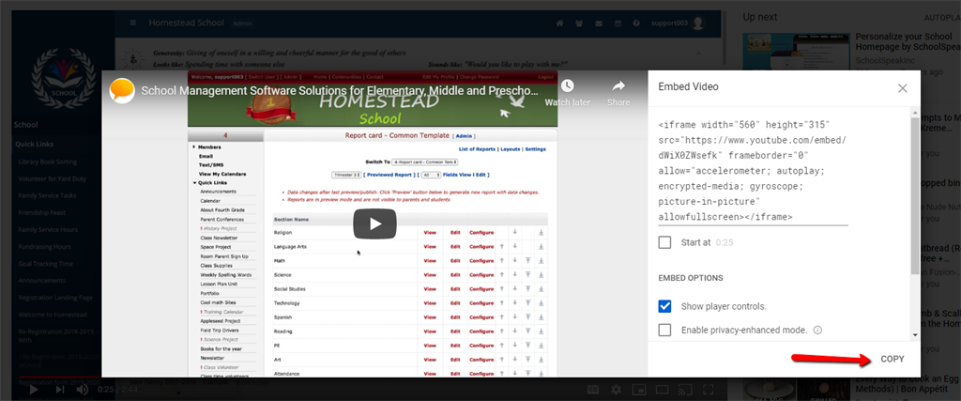Click the cross icon beside Generosity text
The width and height of the screenshot is (961, 401).
(x=133, y=60)
